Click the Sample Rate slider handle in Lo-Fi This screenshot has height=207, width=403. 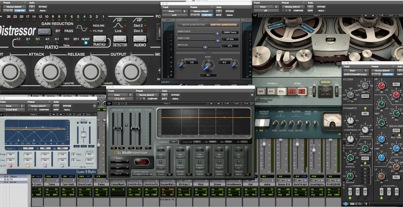coord(217,34)
